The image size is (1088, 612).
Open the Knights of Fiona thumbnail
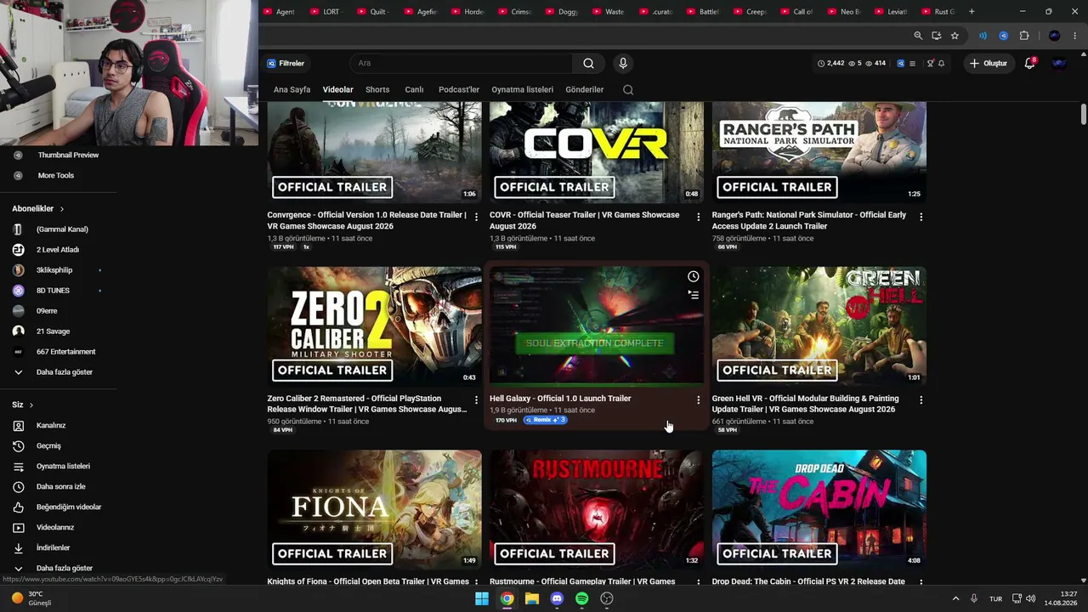(x=374, y=510)
